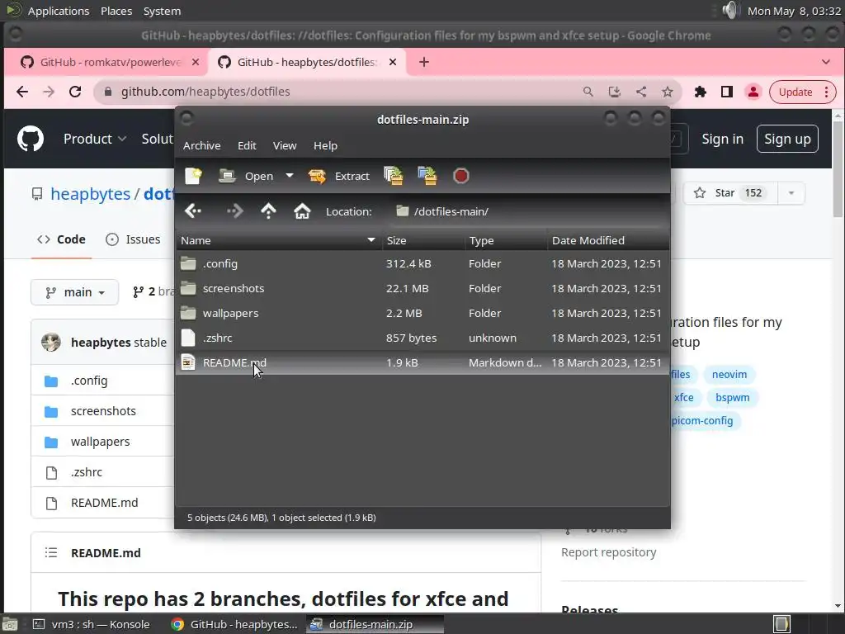Open README.md file in GitHub list

click(x=104, y=503)
